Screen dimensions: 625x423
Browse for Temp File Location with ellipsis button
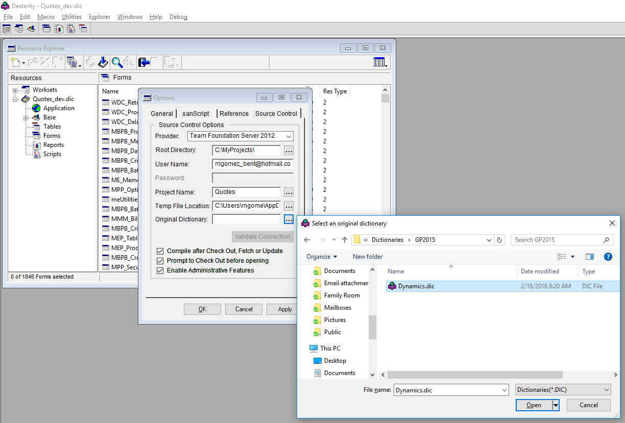[x=289, y=206]
